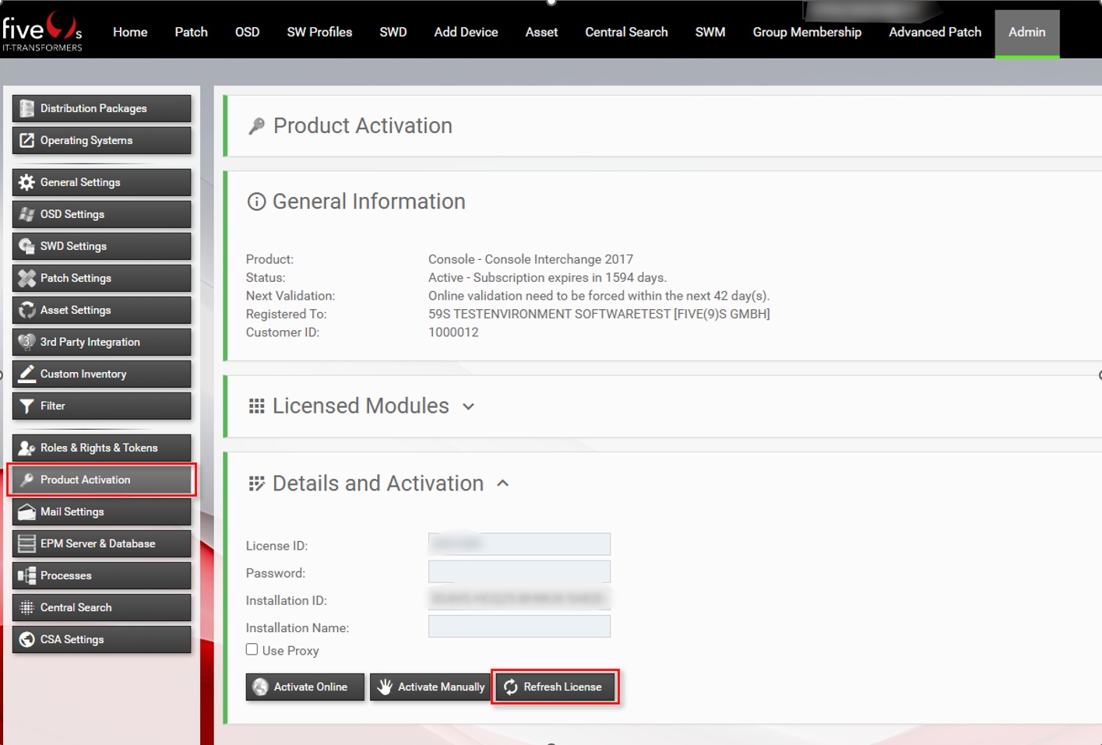Click the Product Activation key icon in sidebar
The width and height of the screenshot is (1102, 745).
tap(26, 480)
